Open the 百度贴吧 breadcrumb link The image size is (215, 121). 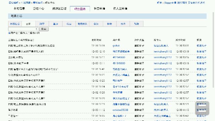(13, 3)
